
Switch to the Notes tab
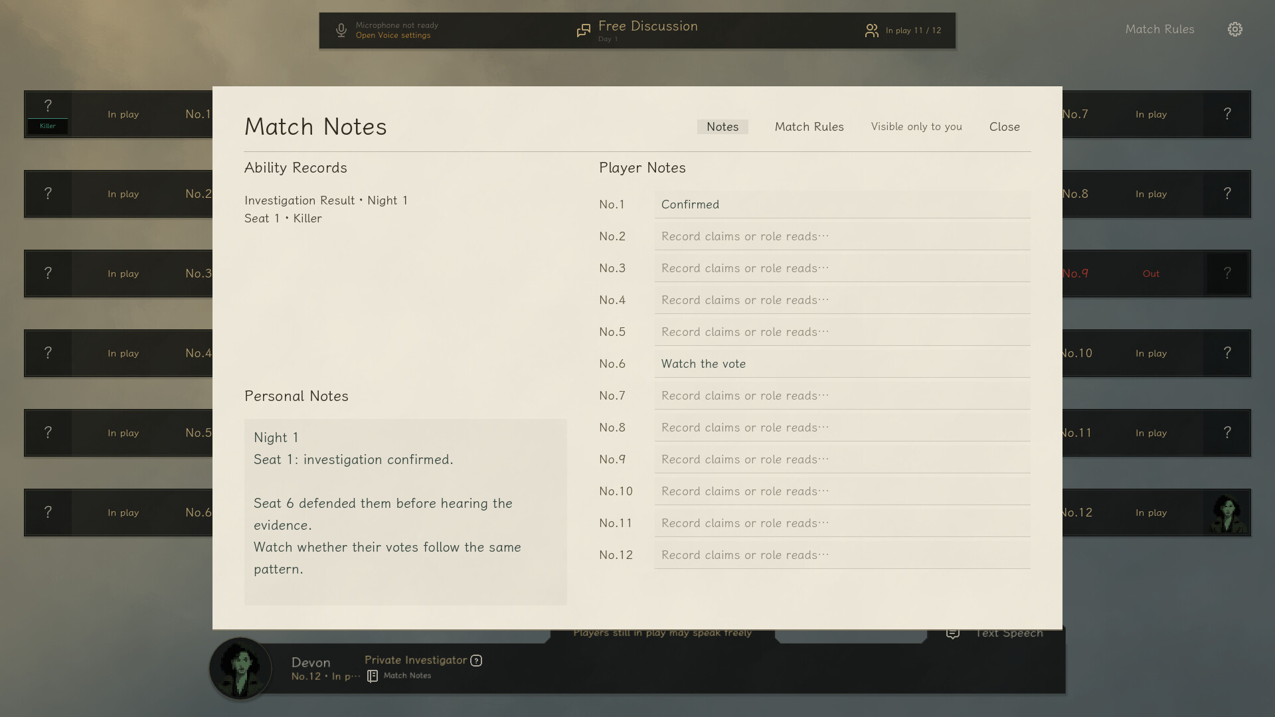tap(722, 127)
